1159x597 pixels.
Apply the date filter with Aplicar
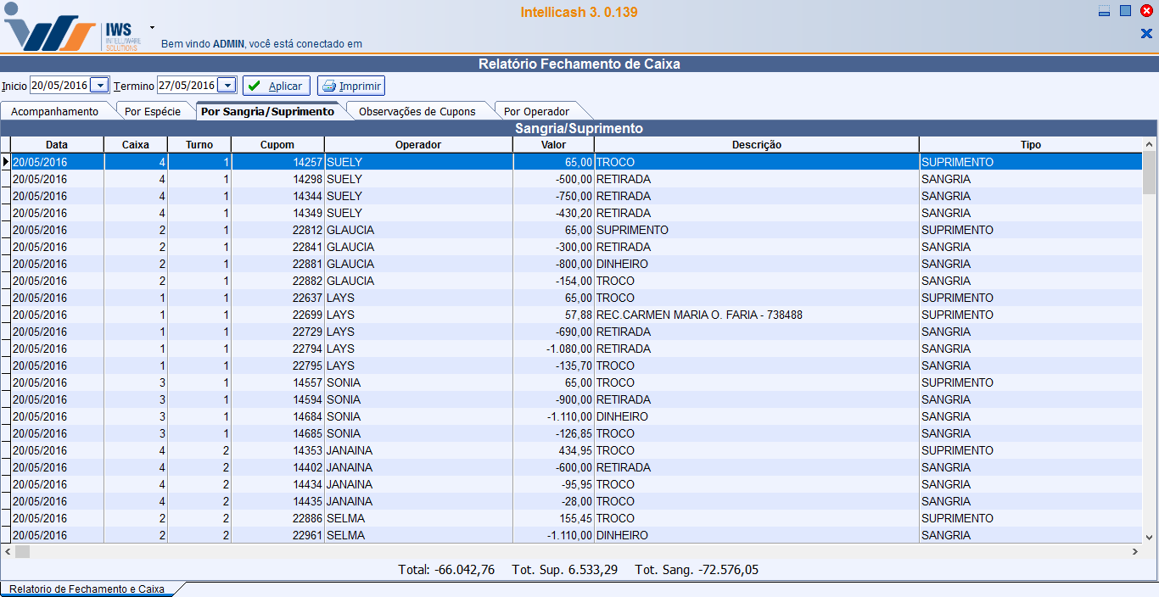click(277, 86)
